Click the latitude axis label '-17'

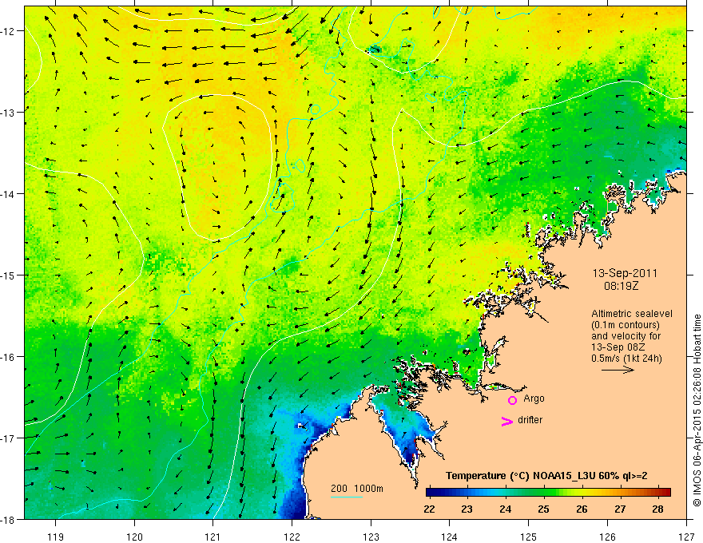click(x=8, y=438)
